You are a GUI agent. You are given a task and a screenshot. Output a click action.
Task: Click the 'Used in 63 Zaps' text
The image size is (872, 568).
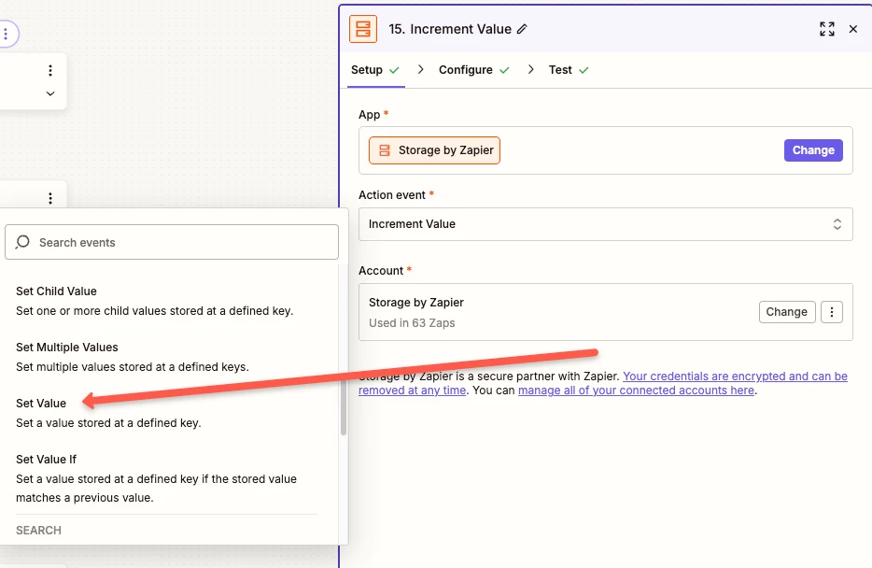coord(412,323)
